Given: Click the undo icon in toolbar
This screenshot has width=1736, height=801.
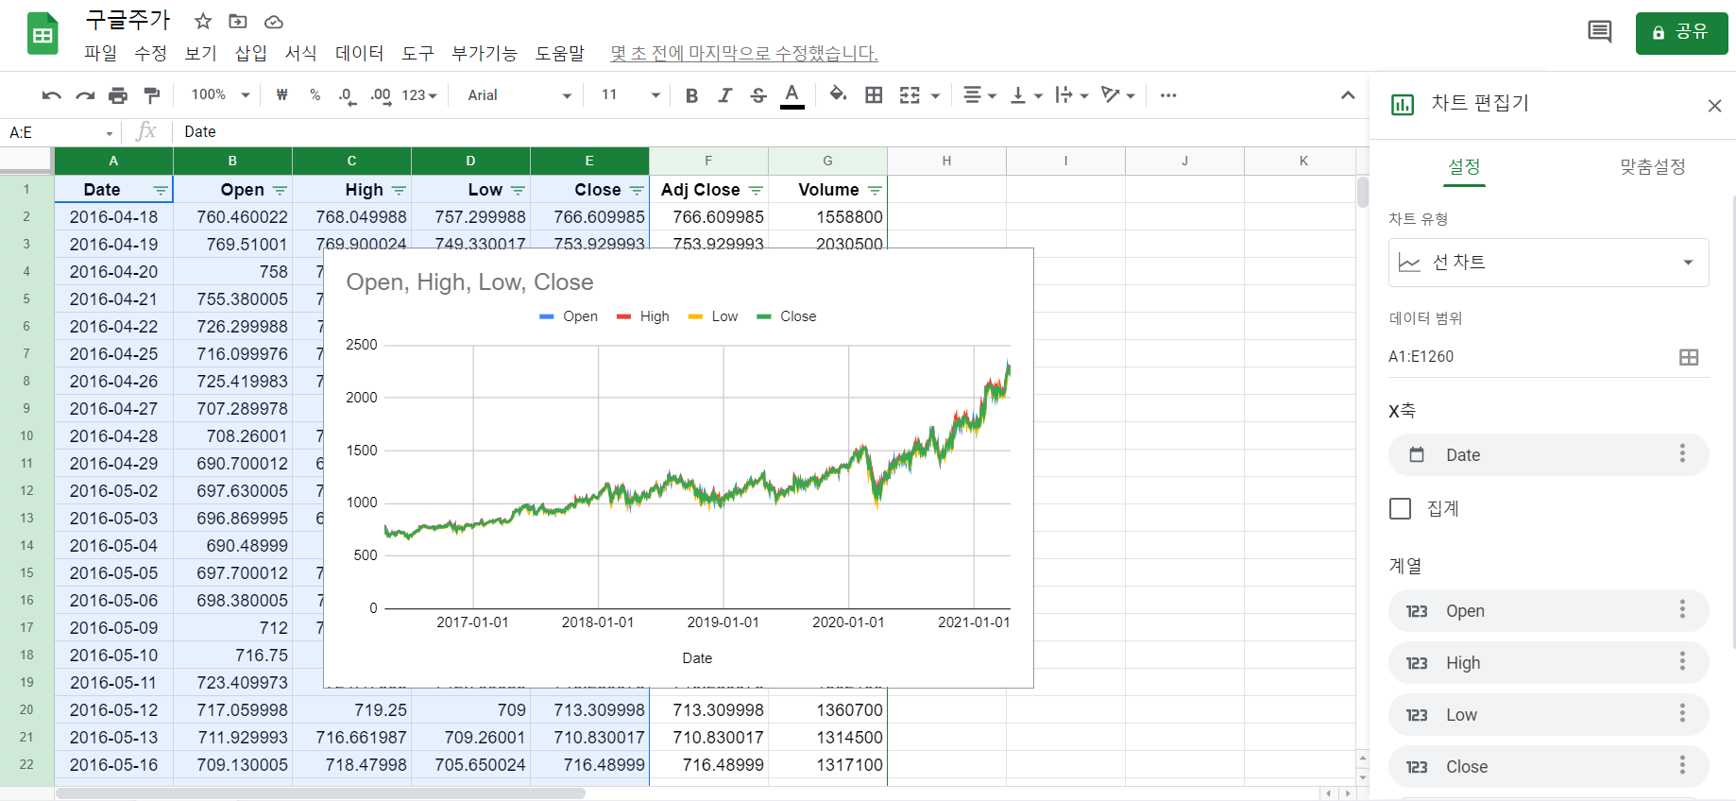Looking at the screenshot, I should 52,95.
